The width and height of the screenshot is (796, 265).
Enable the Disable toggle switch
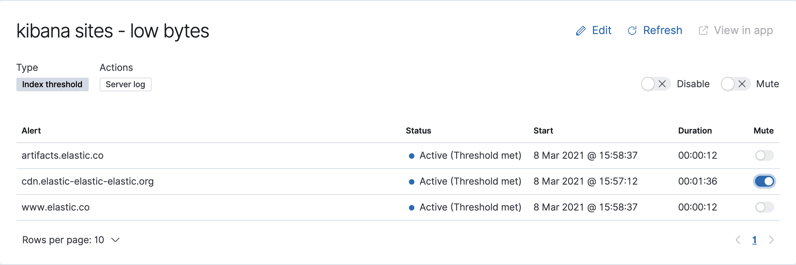tap(649, 84)
